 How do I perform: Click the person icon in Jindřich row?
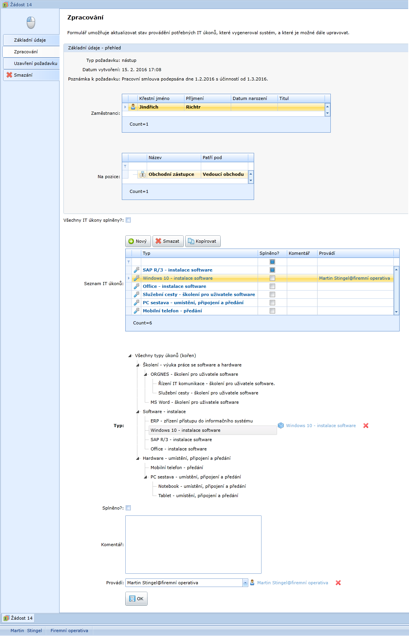pos(133,107)
